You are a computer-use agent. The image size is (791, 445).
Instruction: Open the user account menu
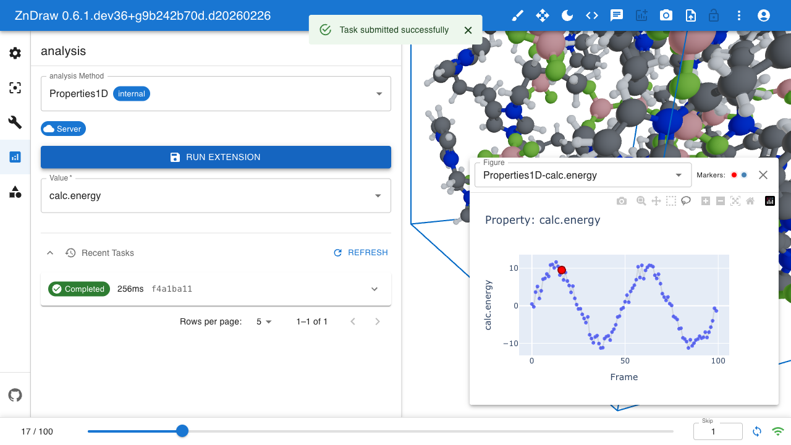pos(764,15)
